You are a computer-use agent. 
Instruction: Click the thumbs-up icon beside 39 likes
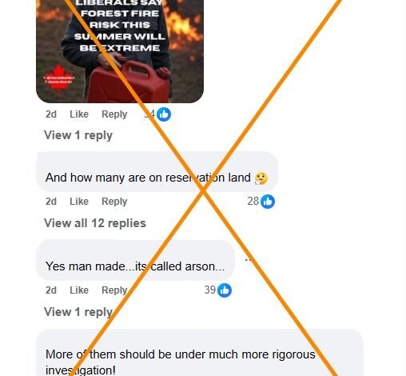click(x=225, y=290)
